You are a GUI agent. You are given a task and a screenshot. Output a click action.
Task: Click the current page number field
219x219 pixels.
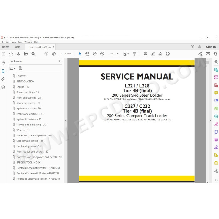tap(62, 54)
